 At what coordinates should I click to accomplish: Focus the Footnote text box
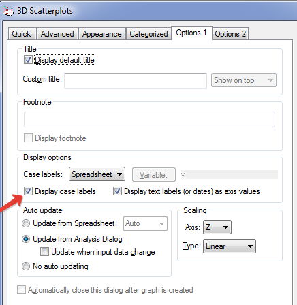pos(149,119)
